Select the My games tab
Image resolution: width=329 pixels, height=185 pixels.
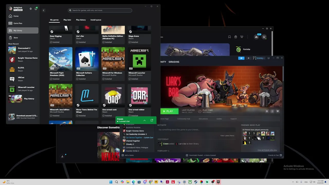click(54, 20)
